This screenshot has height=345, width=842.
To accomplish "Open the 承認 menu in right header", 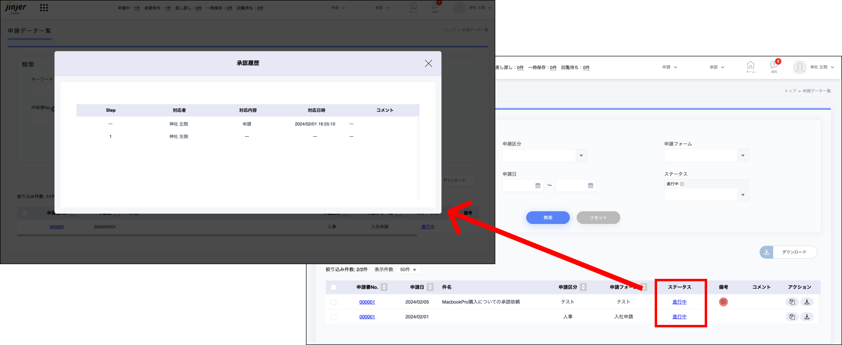I will click(x=716, y=67).
